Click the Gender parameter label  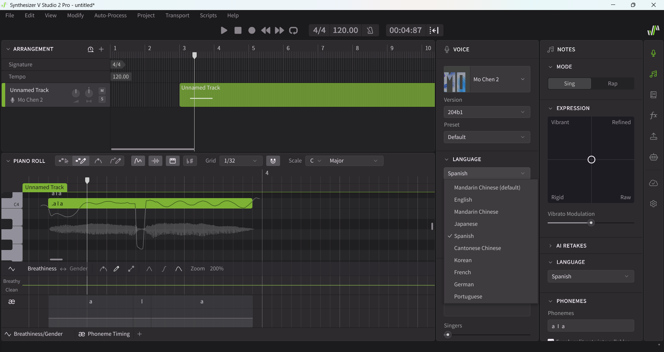(x=79, y=269)
